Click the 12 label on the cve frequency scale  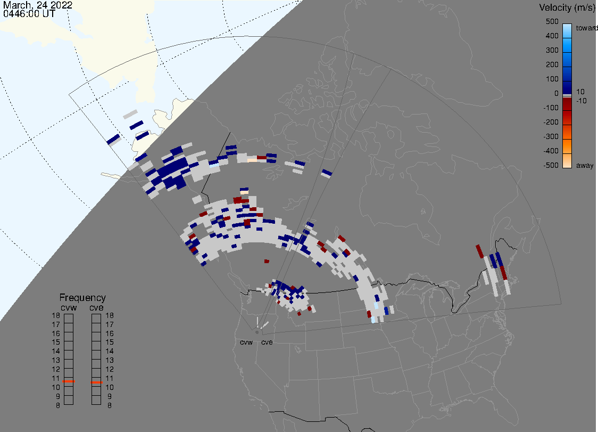(110, 369)
